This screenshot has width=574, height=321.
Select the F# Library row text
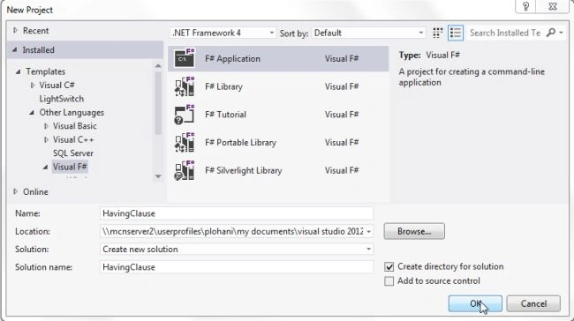[x=223, y=86]
